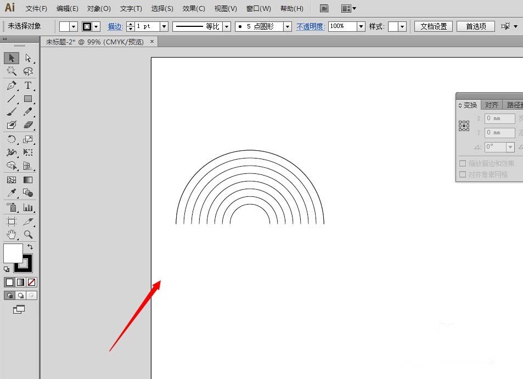The height and width of the screenshot is (379, 523).
Task: Choose the Mesh tool
Action: [x=12, y=180]
